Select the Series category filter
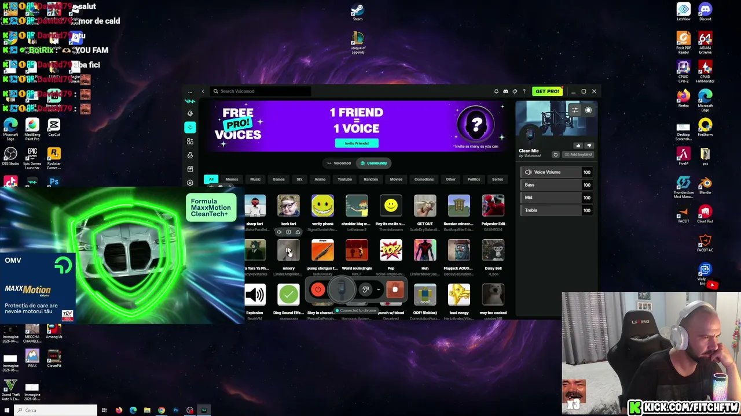Viewport: 741px width, 416px height. click(497, 179)
